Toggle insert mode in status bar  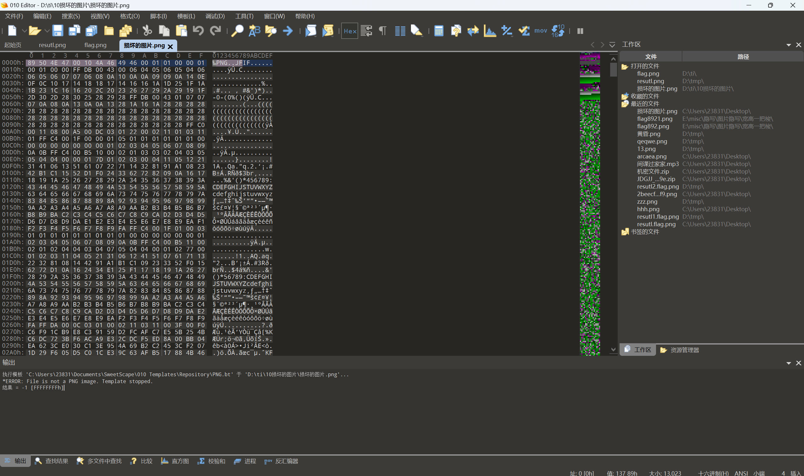[796, 473]
